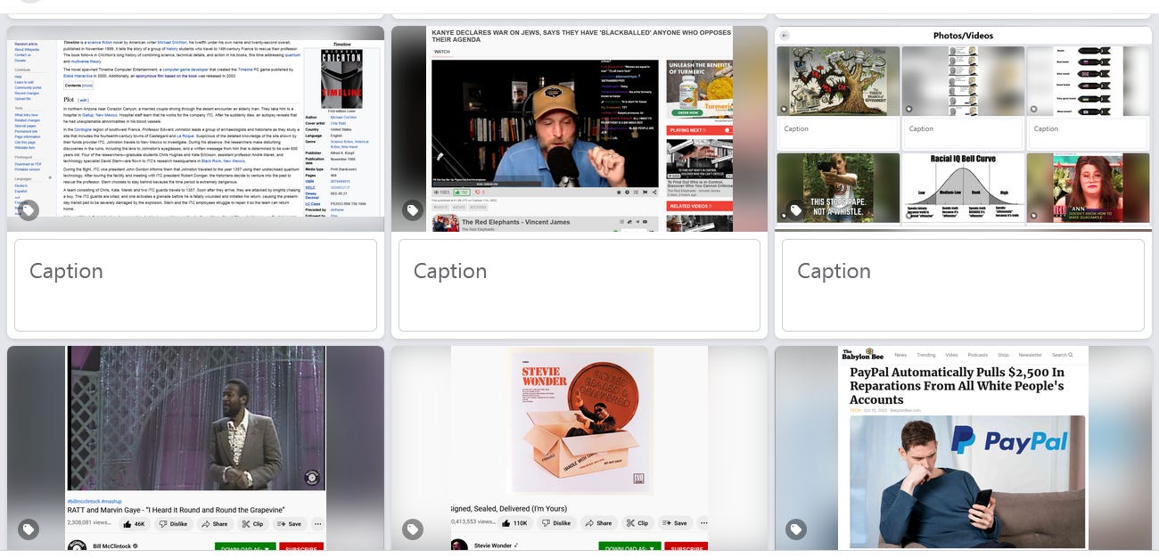
Task: Click the tag icon on the Stevie Wonder card
Action: (412, 529)
